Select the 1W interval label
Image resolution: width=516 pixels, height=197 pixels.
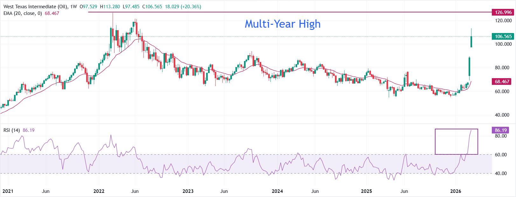[x=73, y=7]
